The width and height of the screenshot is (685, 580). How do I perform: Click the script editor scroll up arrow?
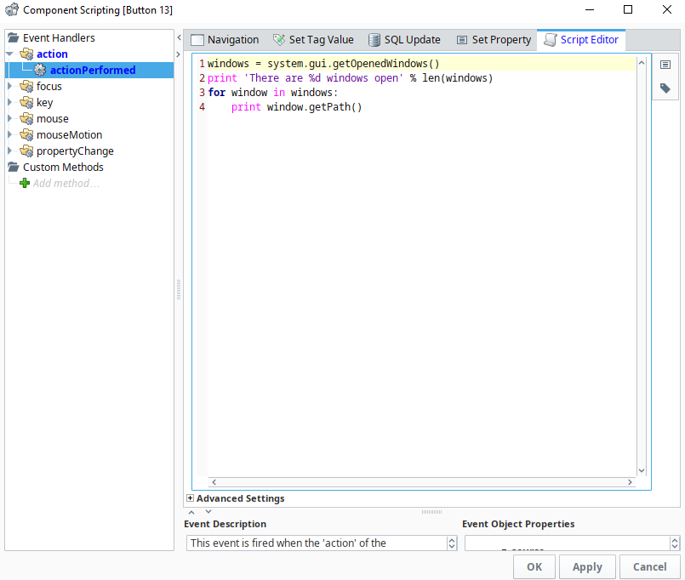[642, 63]
